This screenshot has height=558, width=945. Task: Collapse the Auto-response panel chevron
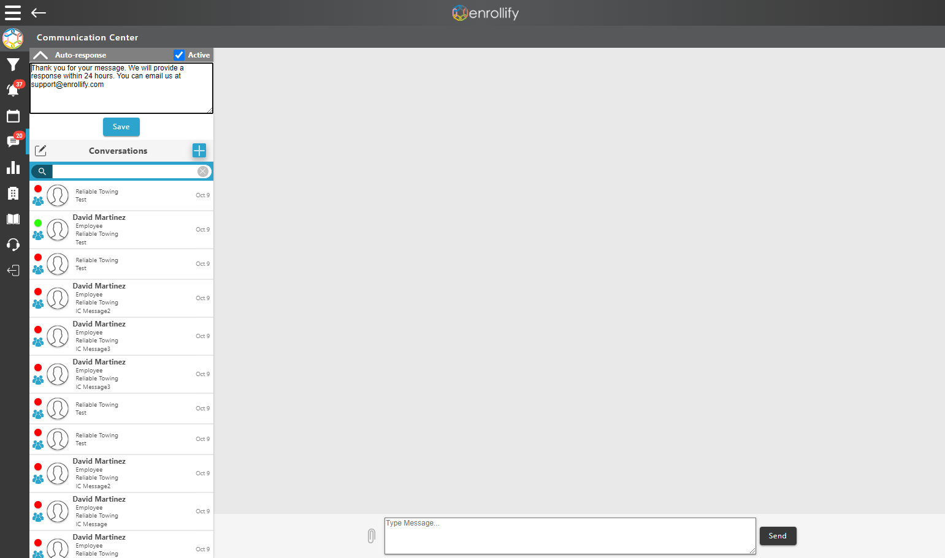click(40, 55)
